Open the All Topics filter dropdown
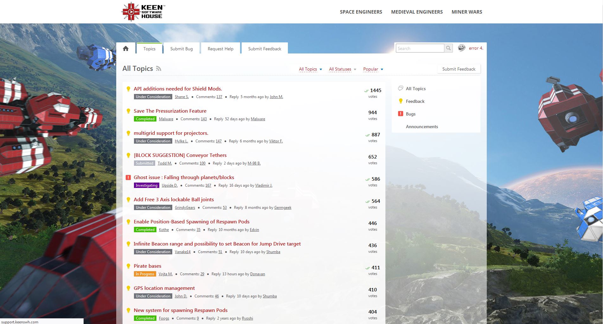 click(310, 69)
